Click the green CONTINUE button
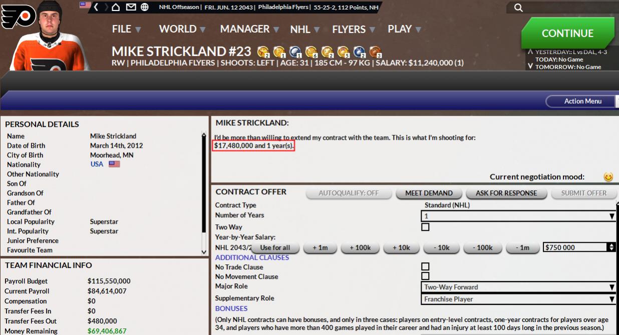This screenshot has height=335, width=619. tap(567, 33)
